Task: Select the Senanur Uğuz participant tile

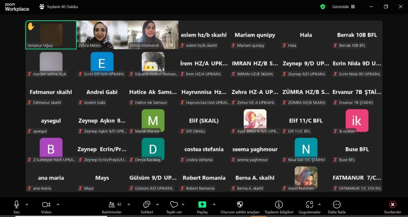Action: [51, 35]
